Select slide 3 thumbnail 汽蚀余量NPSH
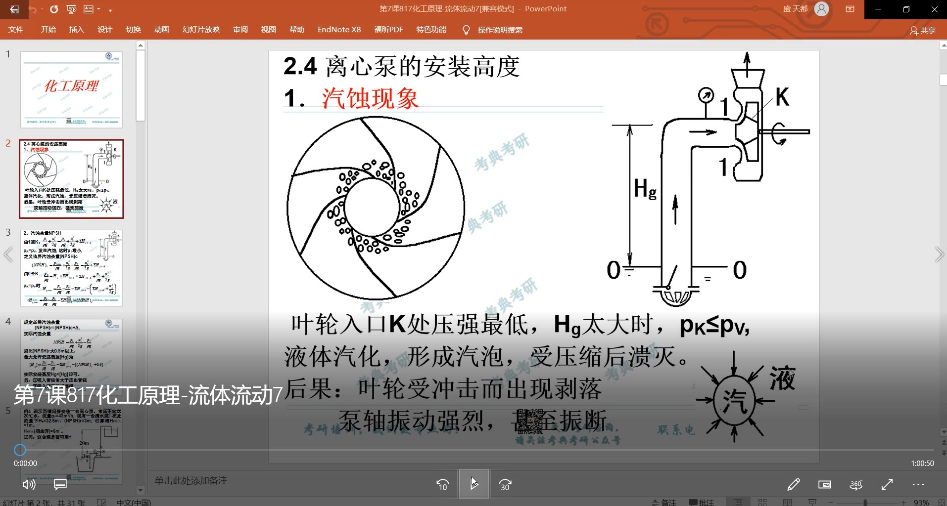Viewport: 947px width, 506px height. coord(71,268)
